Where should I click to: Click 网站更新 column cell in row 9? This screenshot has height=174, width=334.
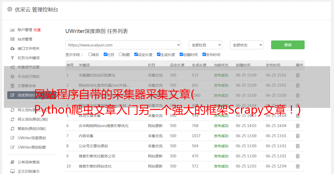(x=155, y=156)
